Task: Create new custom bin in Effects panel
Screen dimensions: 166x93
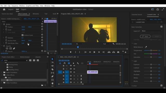Action: pos(42,85)
